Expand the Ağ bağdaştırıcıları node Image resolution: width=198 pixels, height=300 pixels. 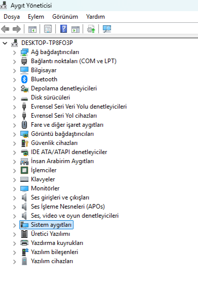(x=15, y=52)
